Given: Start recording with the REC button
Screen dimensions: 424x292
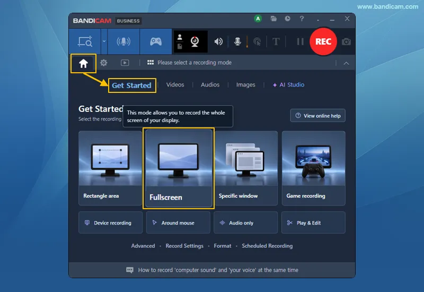Looking at the screenshot, I should 323,41.
